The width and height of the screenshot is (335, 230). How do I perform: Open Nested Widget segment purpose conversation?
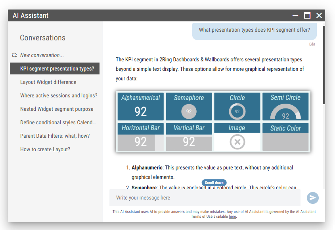57,109
